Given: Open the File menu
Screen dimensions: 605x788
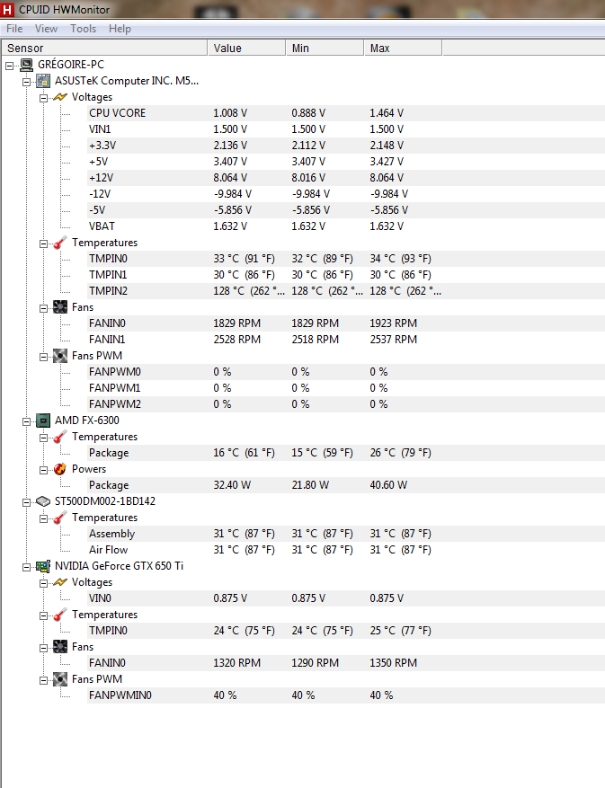Looking at the screenshot, I should pos(14,29).
